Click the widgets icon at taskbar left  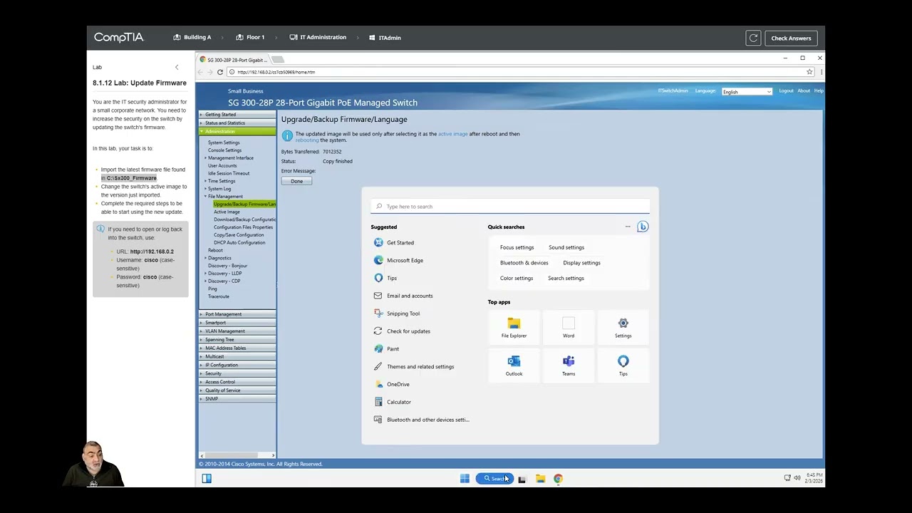[x=207, y=478]
